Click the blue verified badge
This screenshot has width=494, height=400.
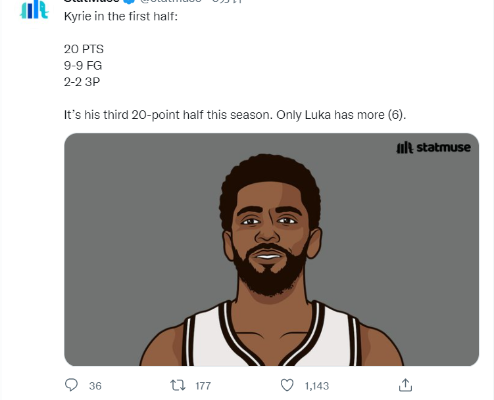click(129, 1)
